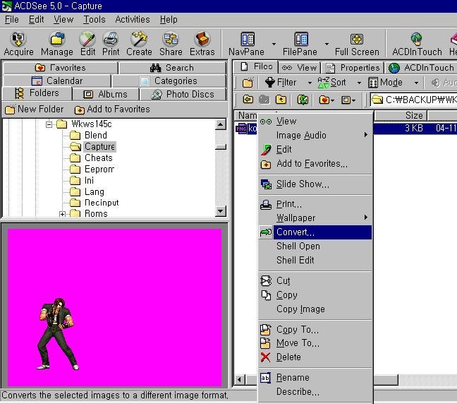Click the New Folder icon
The image size is (457, 404).
pos(10,109)
